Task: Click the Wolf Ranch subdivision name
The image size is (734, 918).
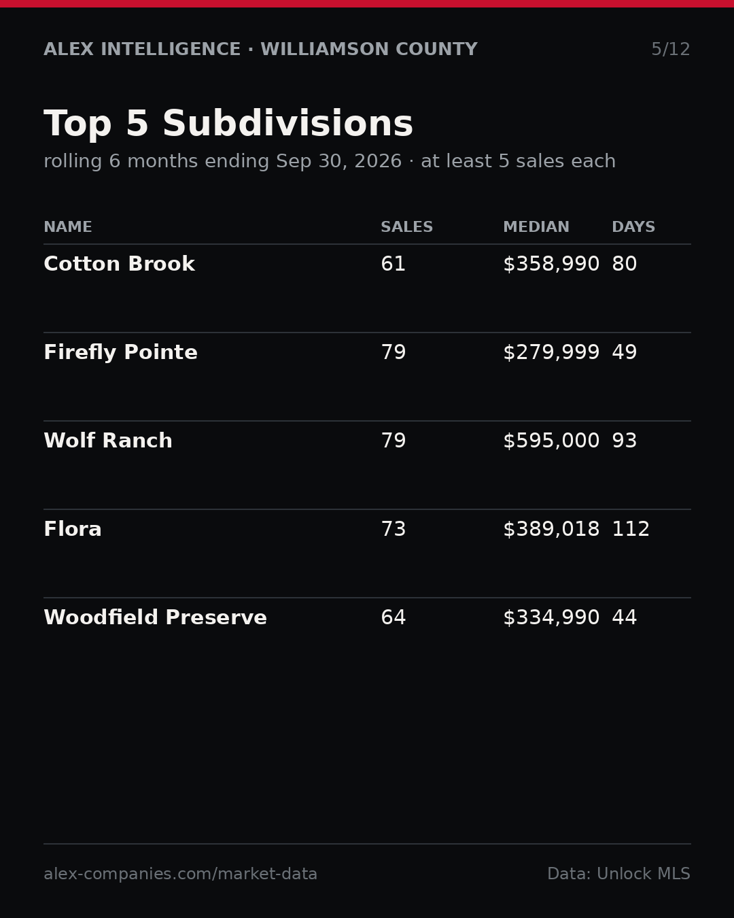Action: (x=108, y=441)
